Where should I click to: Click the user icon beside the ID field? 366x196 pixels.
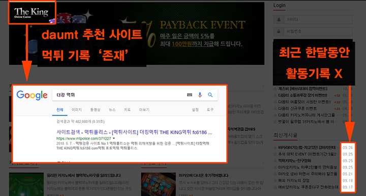279,20
